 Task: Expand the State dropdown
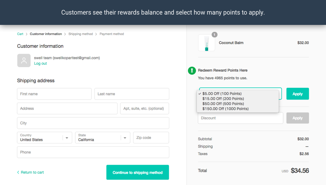click(102, 138)
